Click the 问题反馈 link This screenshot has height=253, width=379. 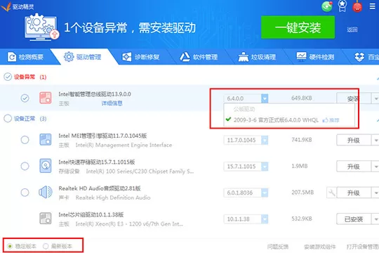278,247
